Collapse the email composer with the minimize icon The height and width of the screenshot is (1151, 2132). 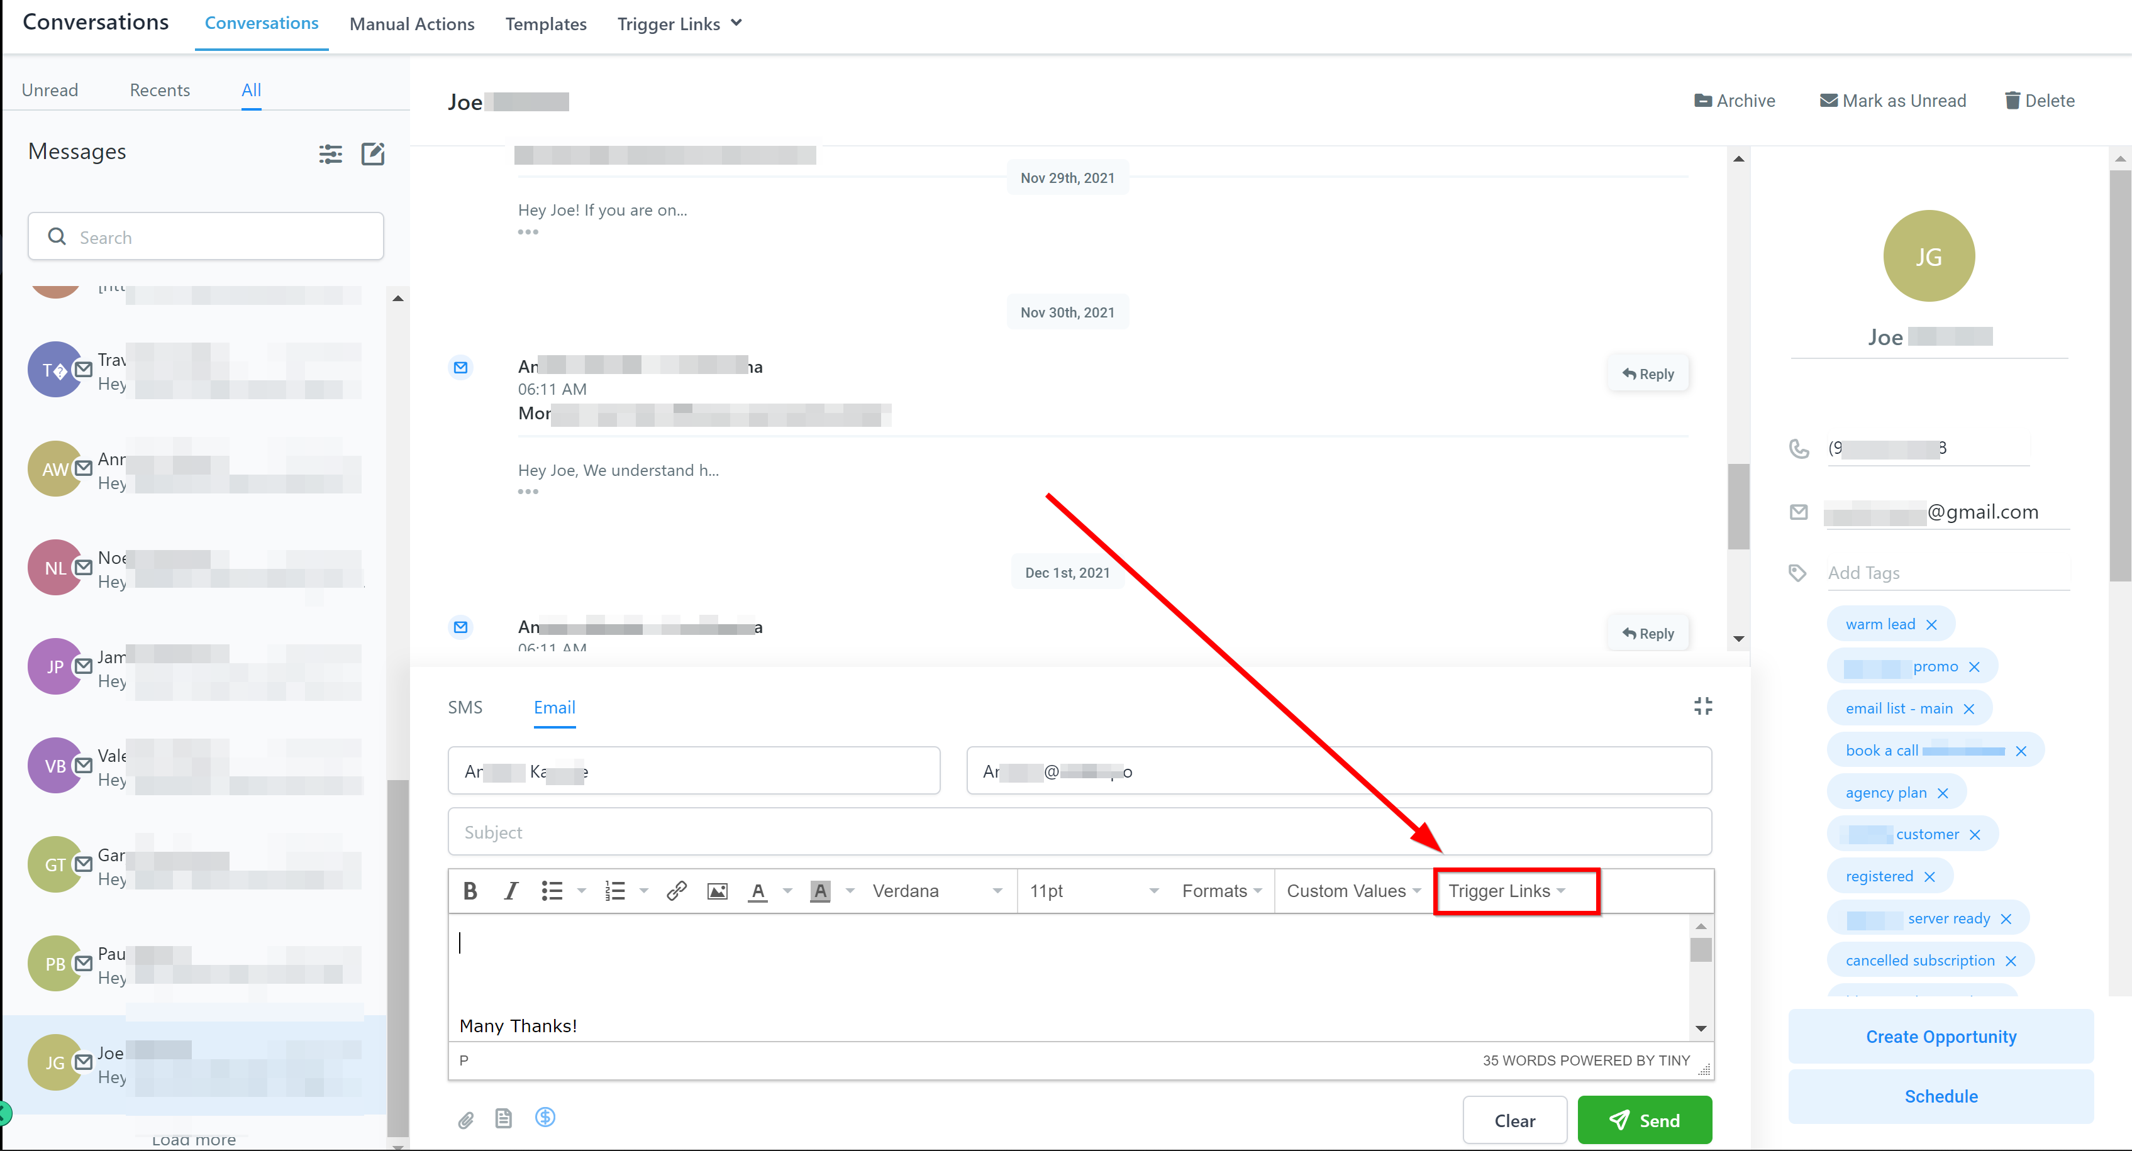(x=1702, y=706)
